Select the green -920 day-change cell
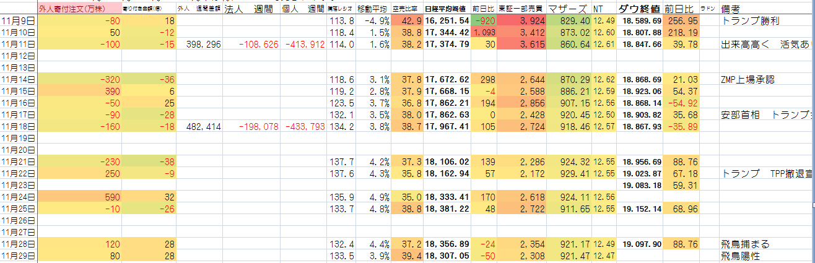 coord(484,21)
